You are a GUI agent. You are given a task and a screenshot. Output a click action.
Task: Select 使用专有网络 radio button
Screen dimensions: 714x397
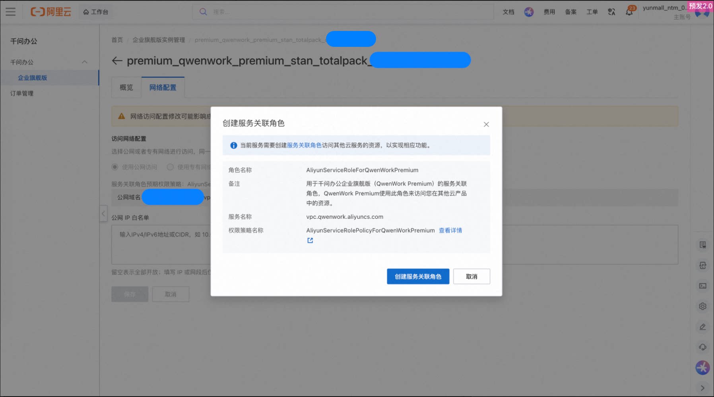pos(170,167)
